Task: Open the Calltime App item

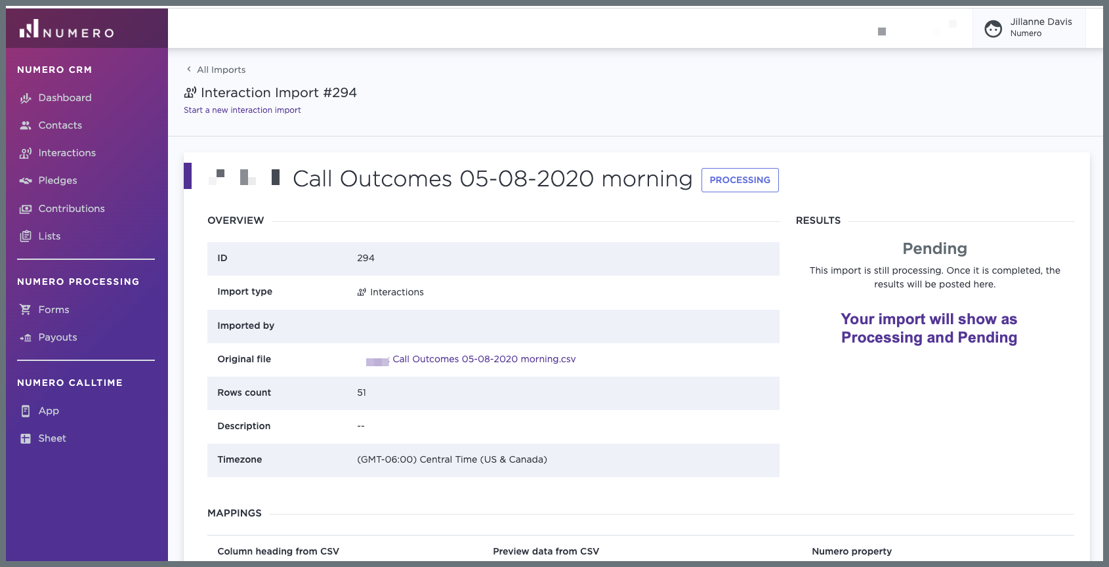Action: (x=49, y=411)
